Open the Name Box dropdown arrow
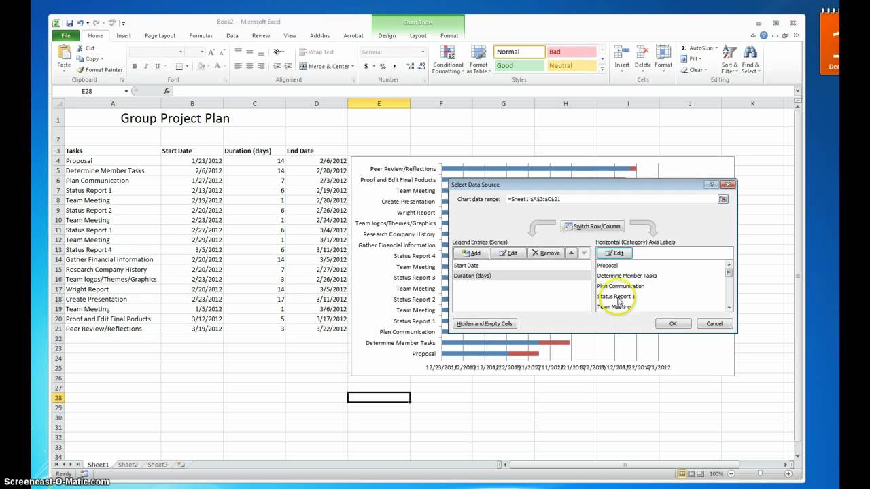Viewport: 870px width, 489px height. click(126, 91)
